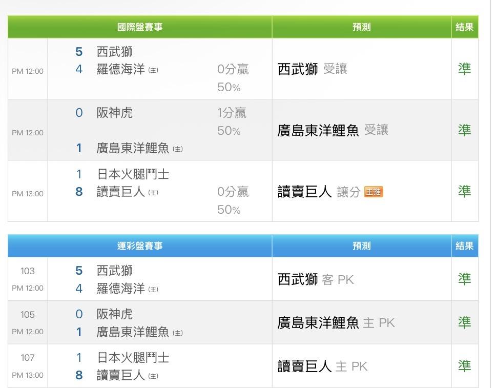Select the 國際盤賽事 green header

140,27
